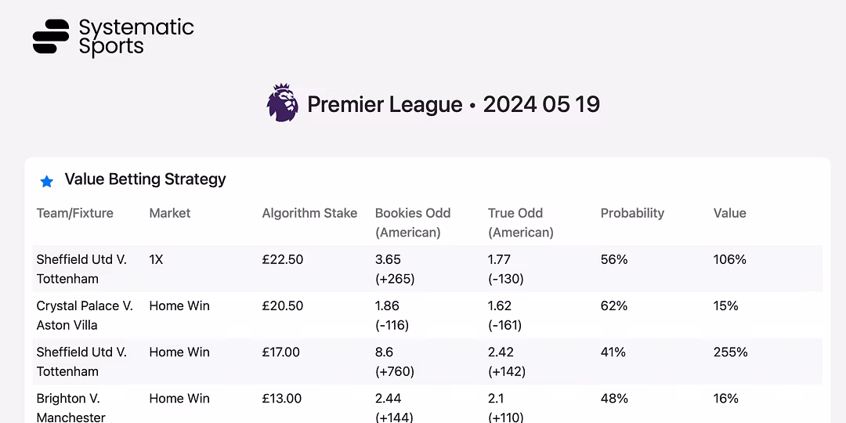Click the Market column header

pyautogui.click(x=170, y=213)
